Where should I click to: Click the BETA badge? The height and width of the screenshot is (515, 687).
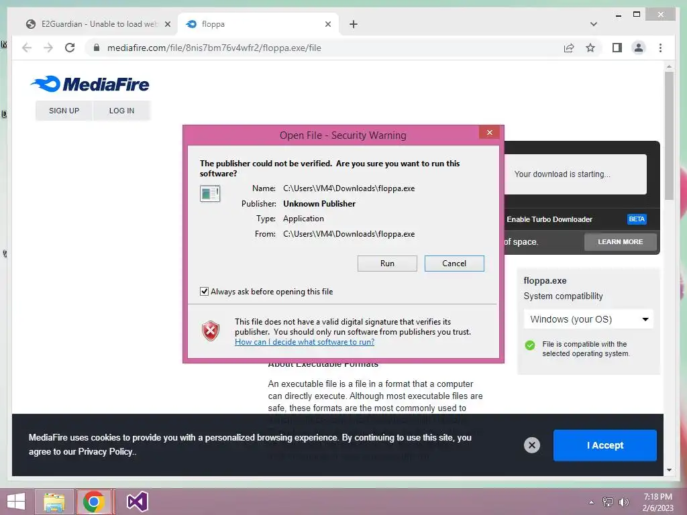pos(636,219)
